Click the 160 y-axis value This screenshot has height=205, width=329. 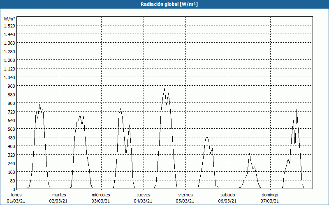[x=12, y=172]
